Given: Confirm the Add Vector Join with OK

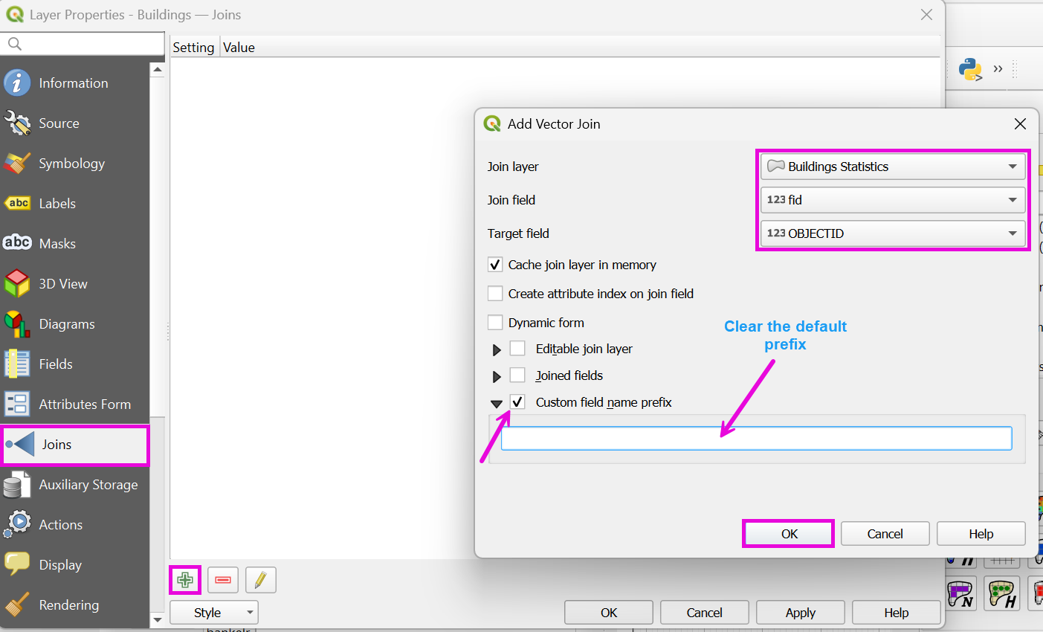Looking at the screenshot, I should pos(789,534).
